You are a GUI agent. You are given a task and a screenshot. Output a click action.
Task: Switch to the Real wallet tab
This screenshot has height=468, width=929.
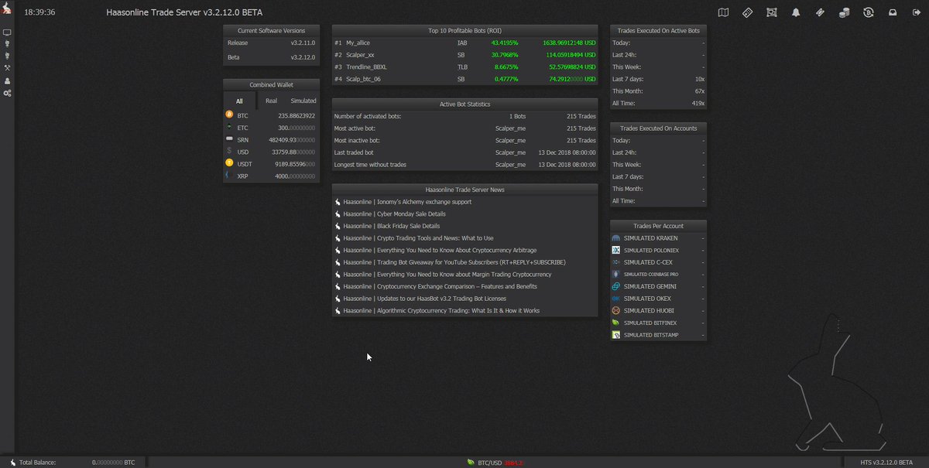[271, 101]
